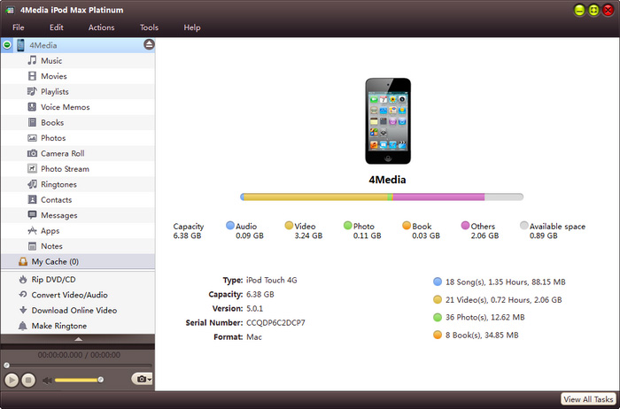Click serial number CCQDP6C2DCP7
The image size is (620, 409).
pyautogui.click(x=275, y=322)
